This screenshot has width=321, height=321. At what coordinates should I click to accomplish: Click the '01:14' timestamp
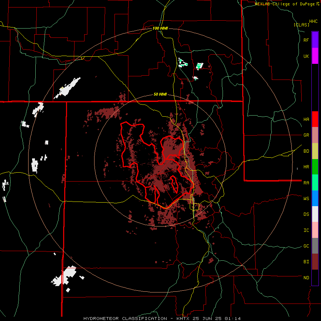point(234,319)
